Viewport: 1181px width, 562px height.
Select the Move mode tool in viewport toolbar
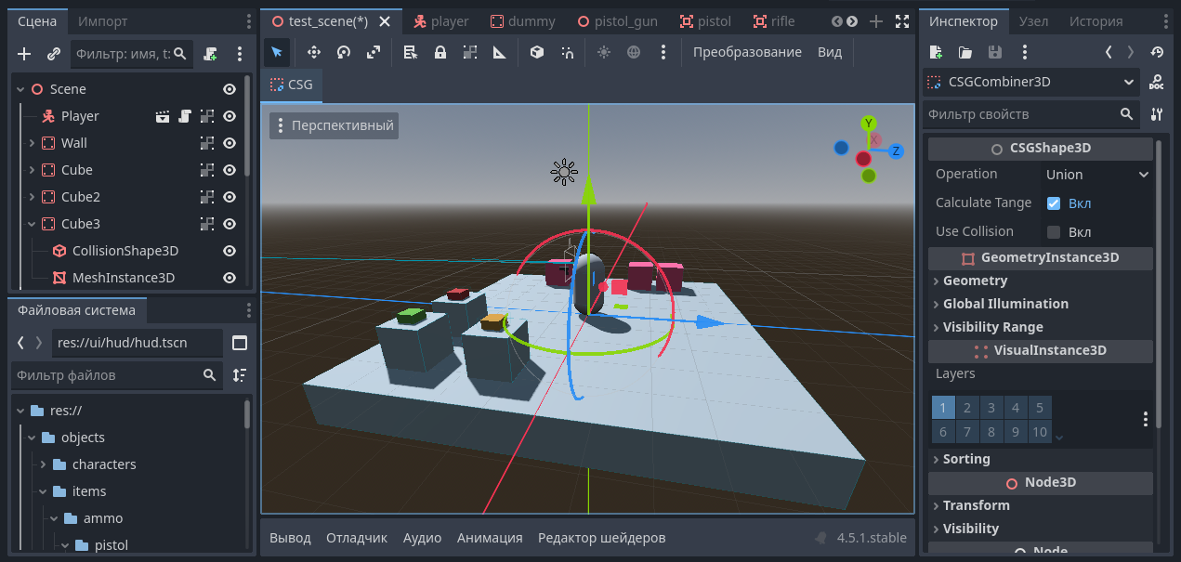pos(314,53)
